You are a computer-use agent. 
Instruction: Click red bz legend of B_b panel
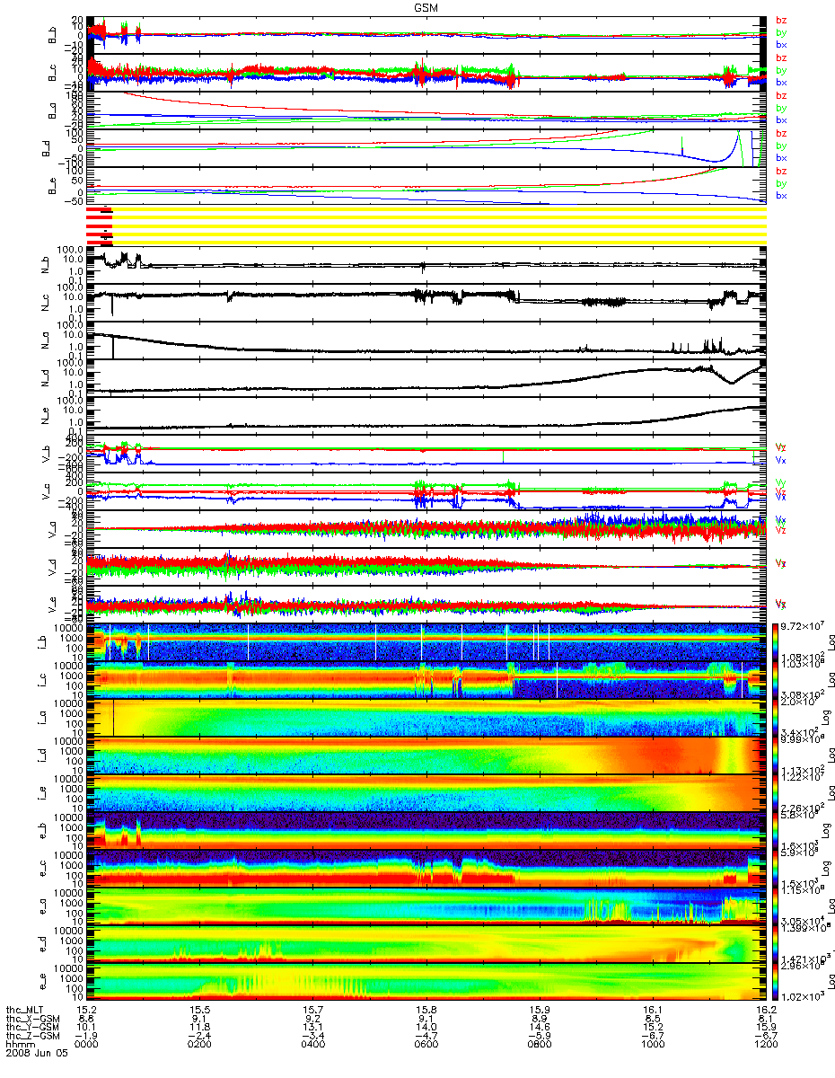[781, 21]
